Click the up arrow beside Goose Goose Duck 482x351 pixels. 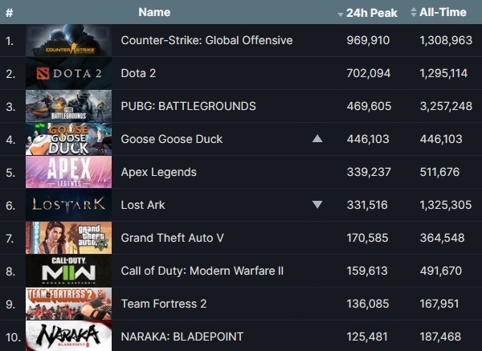pos(317,139)
